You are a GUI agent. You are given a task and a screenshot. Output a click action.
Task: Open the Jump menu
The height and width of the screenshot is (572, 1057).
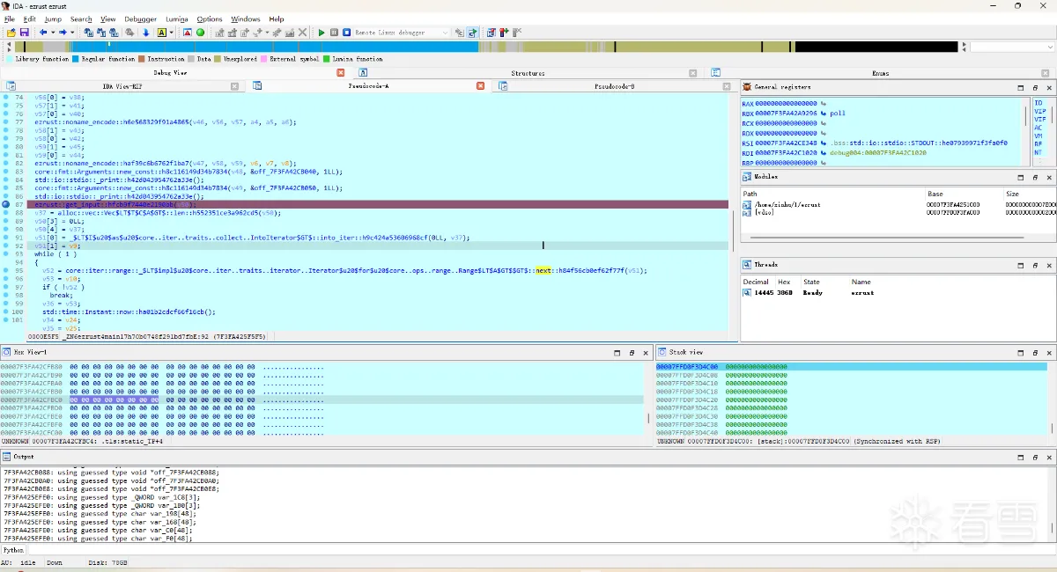point(53,18)
